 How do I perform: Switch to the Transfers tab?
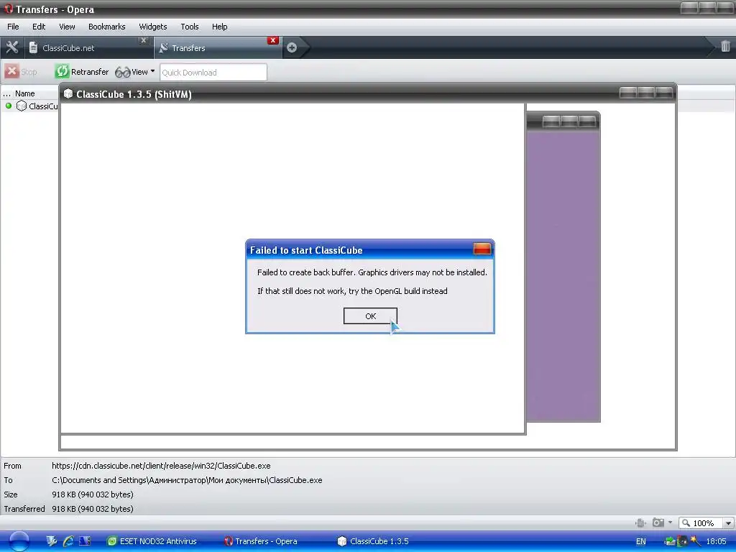(x=217, y=48)
